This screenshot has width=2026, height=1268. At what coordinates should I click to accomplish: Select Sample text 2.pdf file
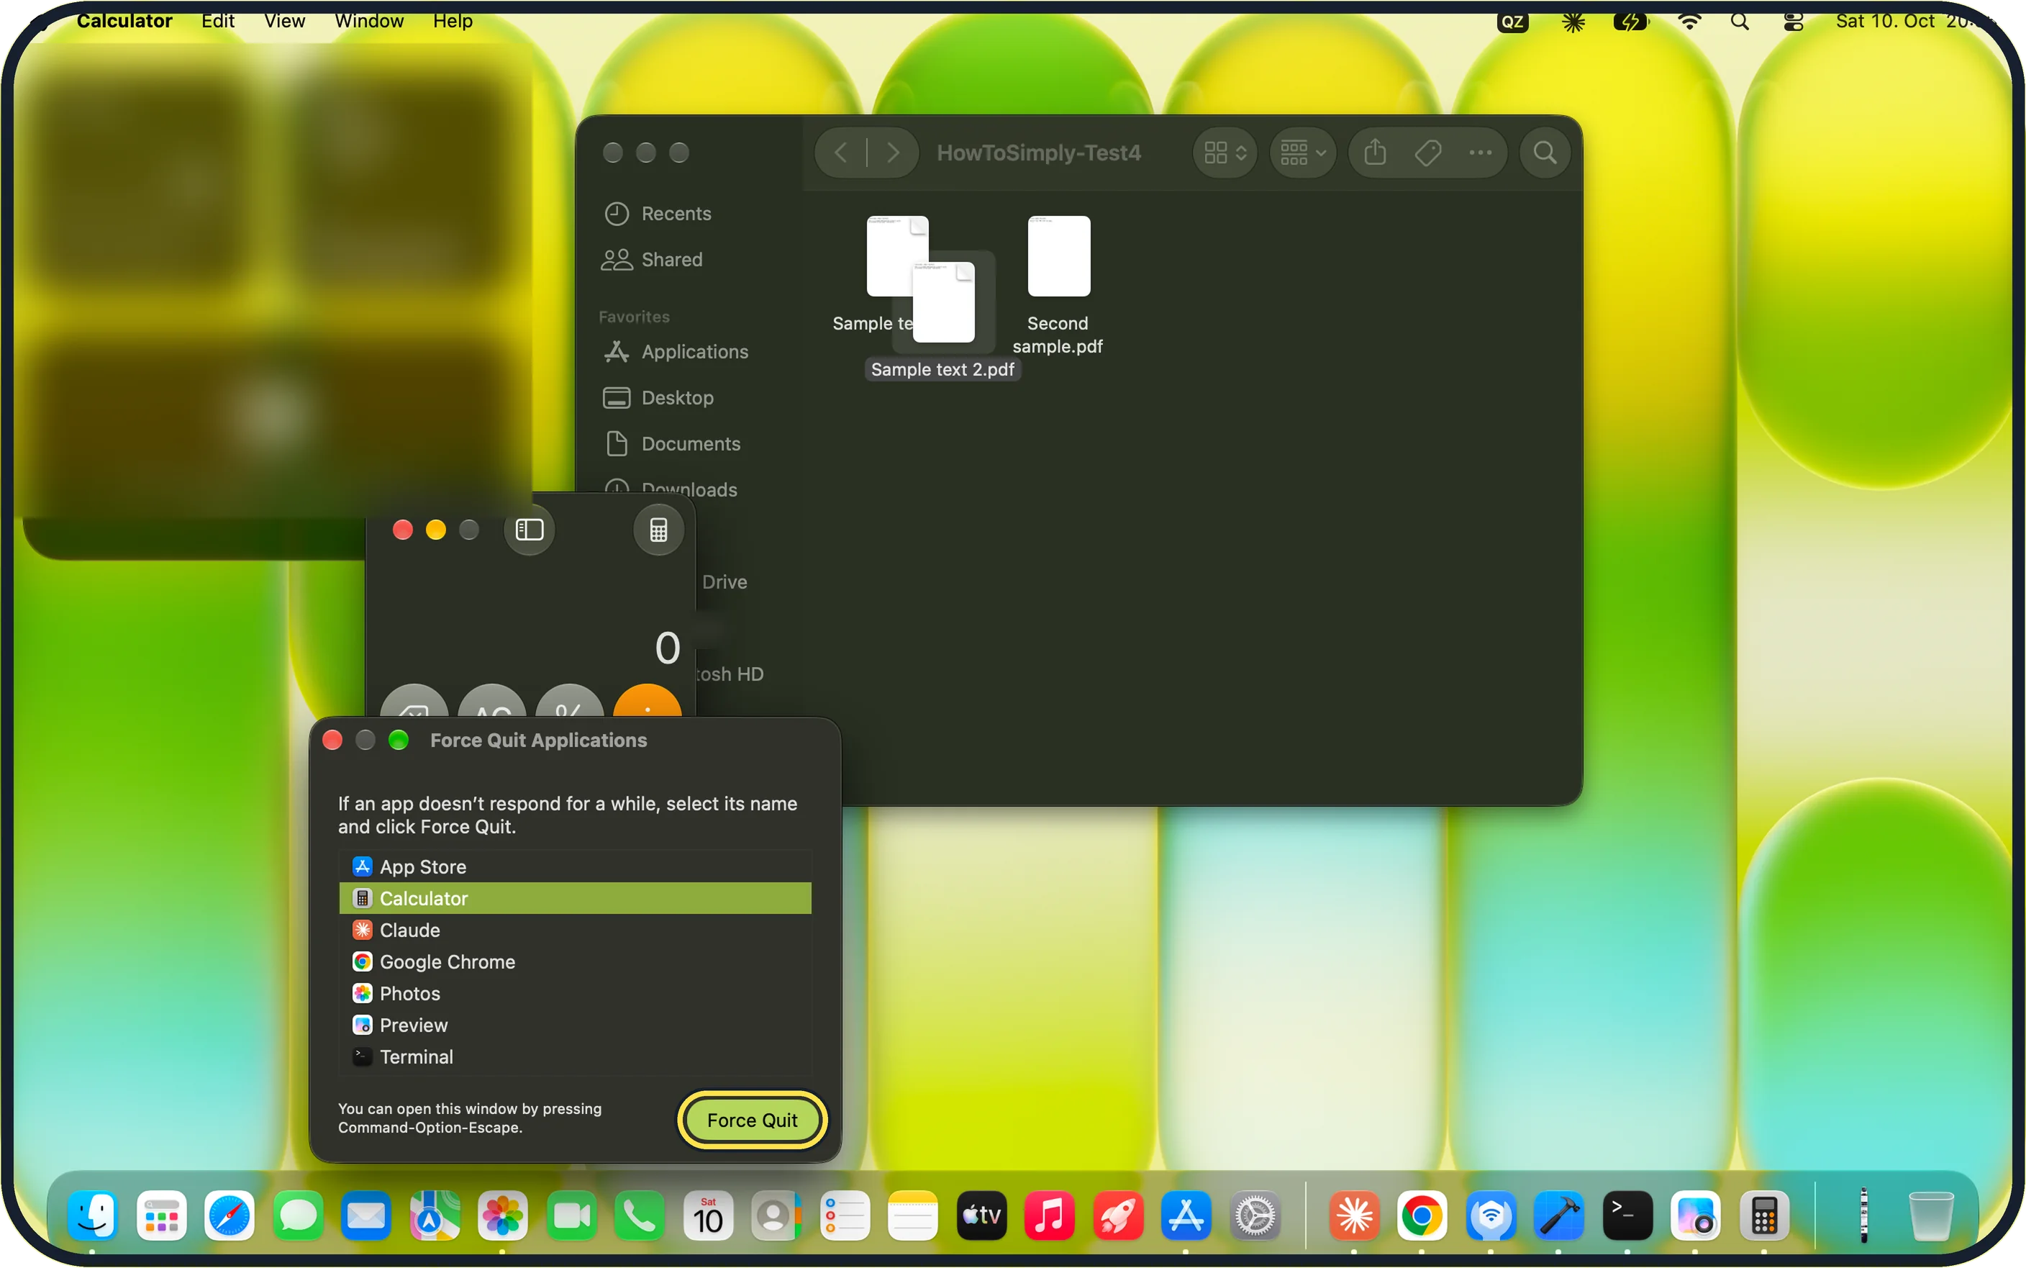pyautogui.click(x=943, y=314)
